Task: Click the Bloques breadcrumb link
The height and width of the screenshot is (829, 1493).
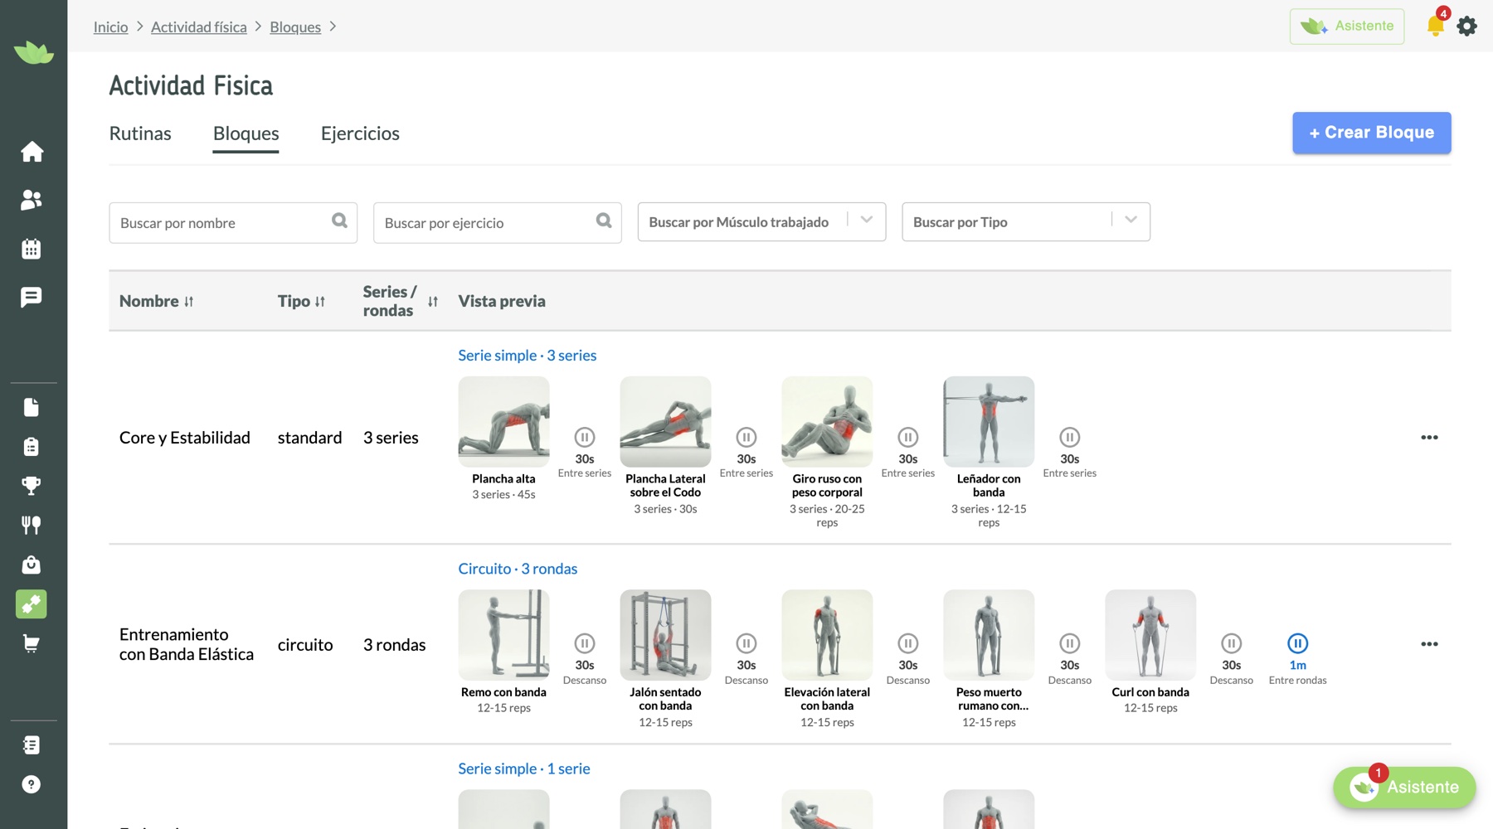Action: pos(295,27)
